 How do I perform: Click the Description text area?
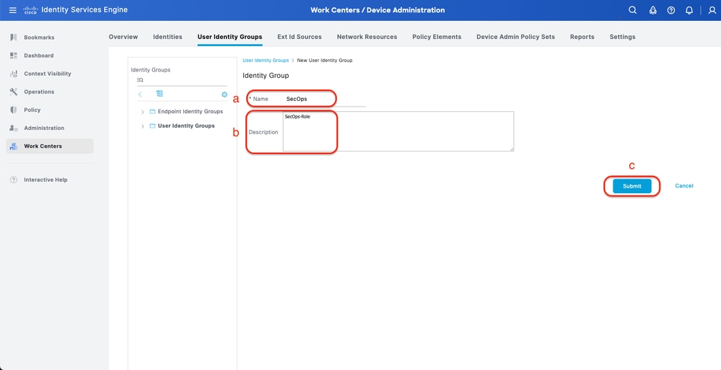[x=398, y=131]
